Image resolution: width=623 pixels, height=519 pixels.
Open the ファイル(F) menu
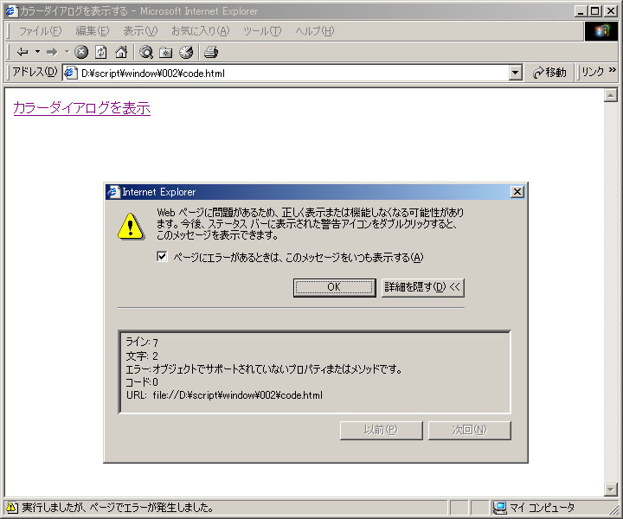click(40, 31)
